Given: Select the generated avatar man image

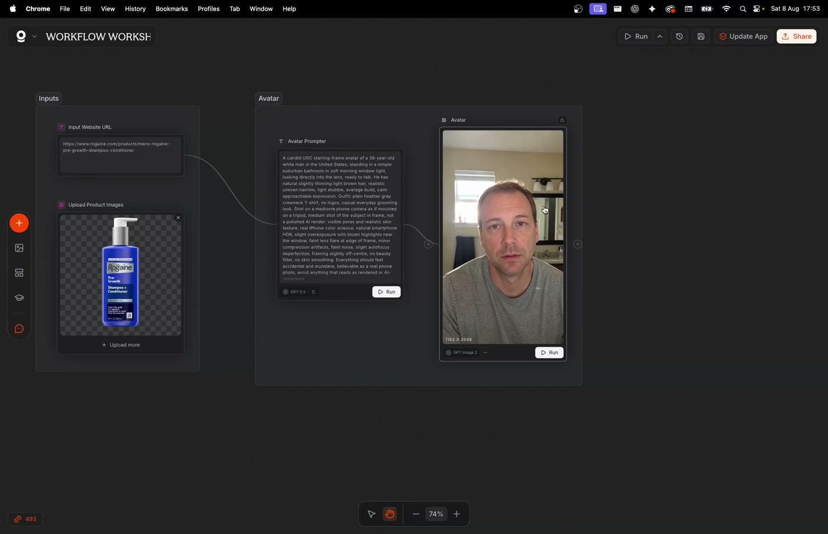Looking at the screenshot, I should [503, 237].
